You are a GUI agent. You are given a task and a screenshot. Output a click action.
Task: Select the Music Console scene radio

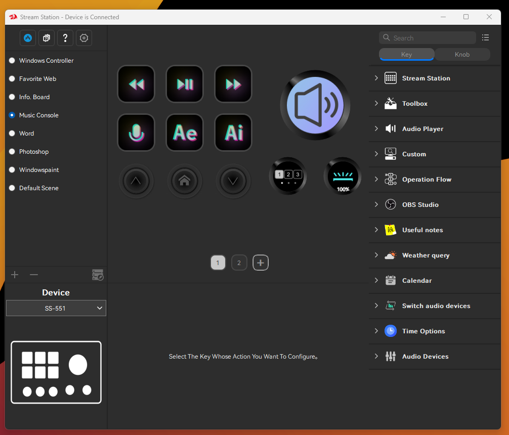(x=12, y=115)
